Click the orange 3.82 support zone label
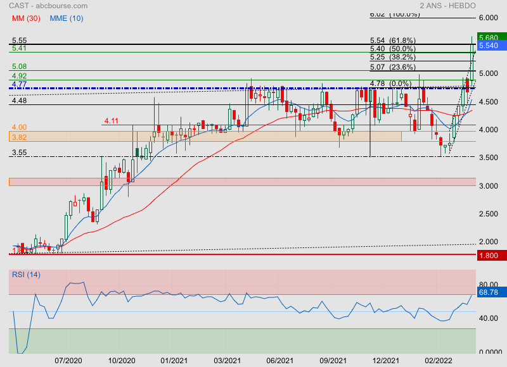Viewport: 507px width, 367px height. point(18,137)
